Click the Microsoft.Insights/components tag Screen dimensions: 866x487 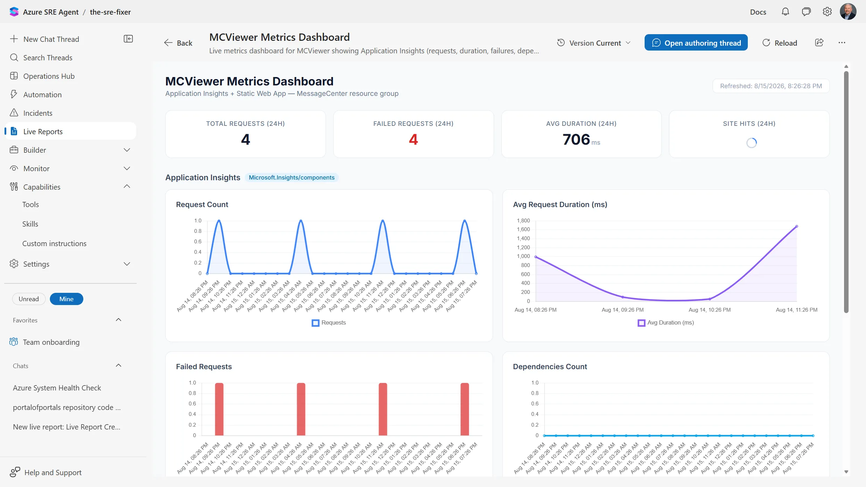pos(291,177)
